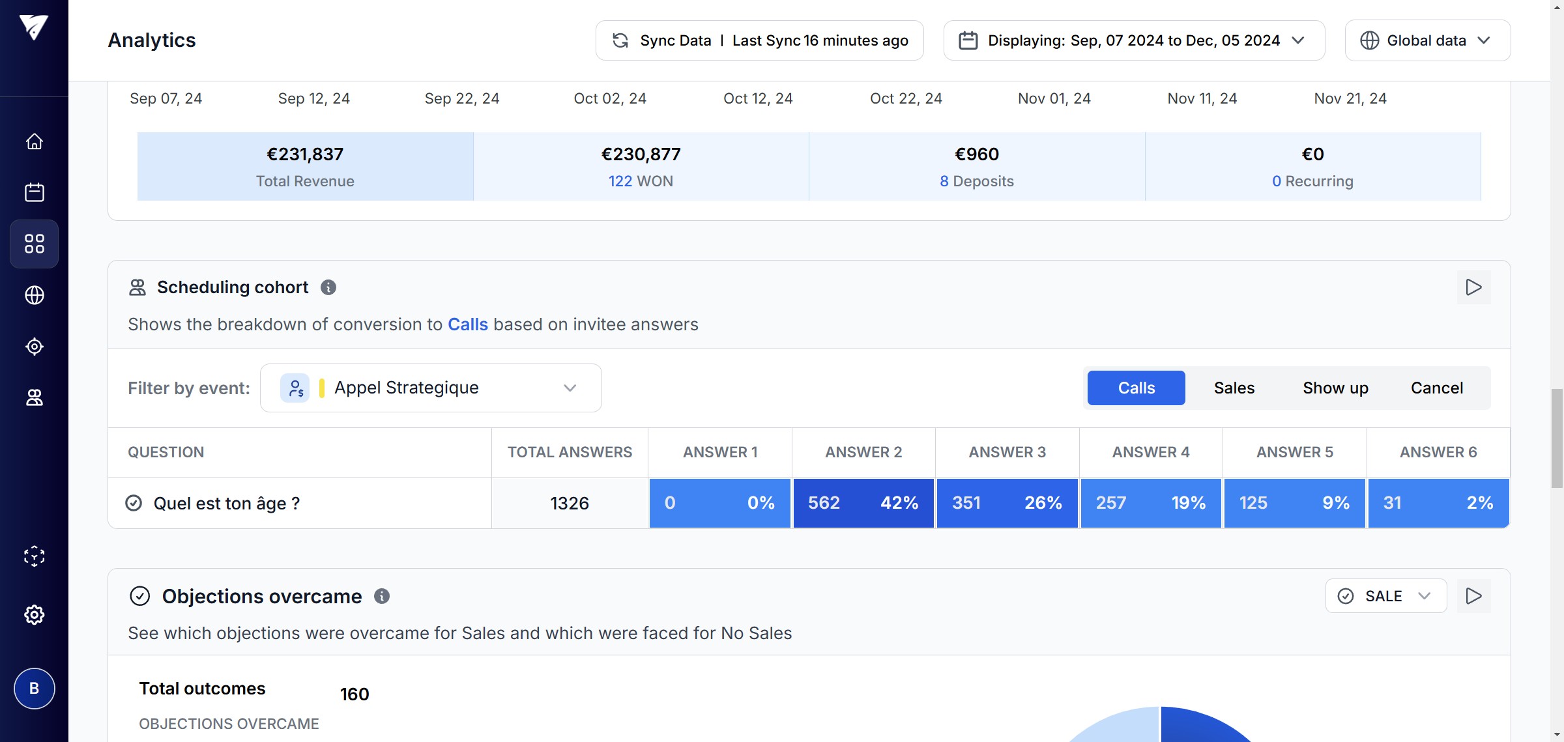This screenshot has height=742, width=1564.
Task: Open the target crosshair icon in sidebar
Action: coord(34,347)
